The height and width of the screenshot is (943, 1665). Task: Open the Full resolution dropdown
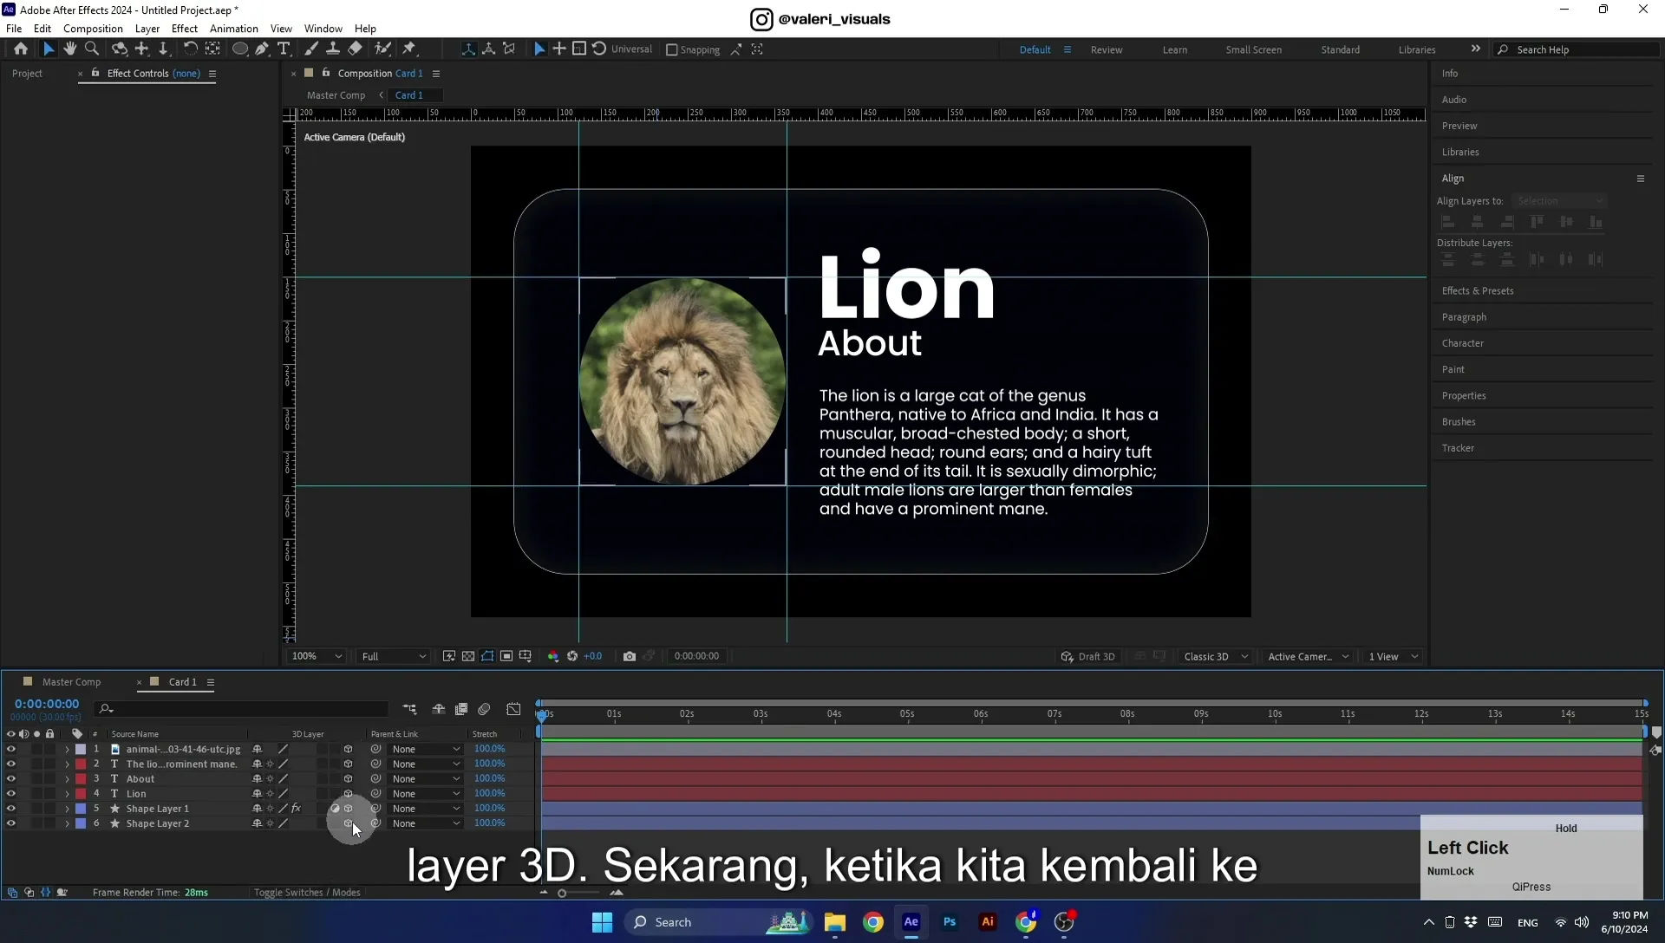click(394, 656)
